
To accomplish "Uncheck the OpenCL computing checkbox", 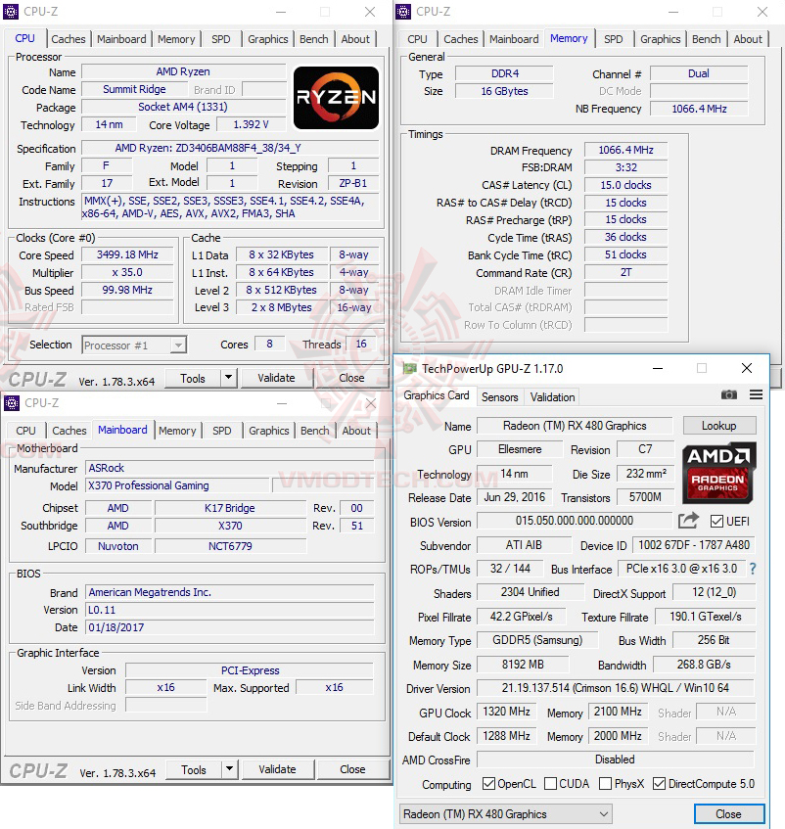I will (x=485, y=784).
